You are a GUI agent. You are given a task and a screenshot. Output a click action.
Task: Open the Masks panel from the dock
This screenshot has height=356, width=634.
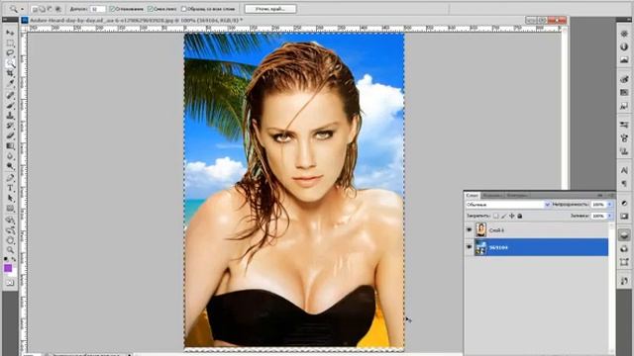click(x=624, y=217)
